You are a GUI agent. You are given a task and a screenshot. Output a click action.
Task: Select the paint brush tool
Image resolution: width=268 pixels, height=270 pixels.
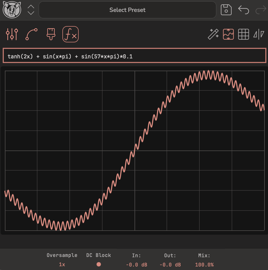tap(50, 34)
